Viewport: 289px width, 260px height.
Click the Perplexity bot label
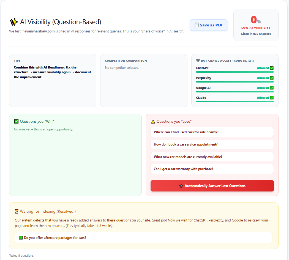pyautogui.click(x=204, y=78)
